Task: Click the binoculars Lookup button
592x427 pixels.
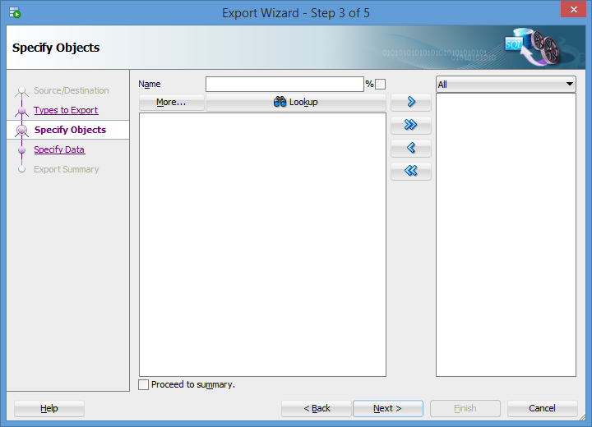Action: pos(295,103)
